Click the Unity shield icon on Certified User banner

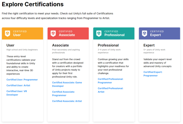coord(7,33)
